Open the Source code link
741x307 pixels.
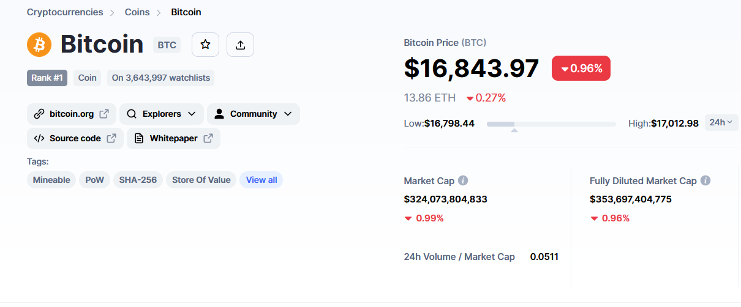[75, 138]
